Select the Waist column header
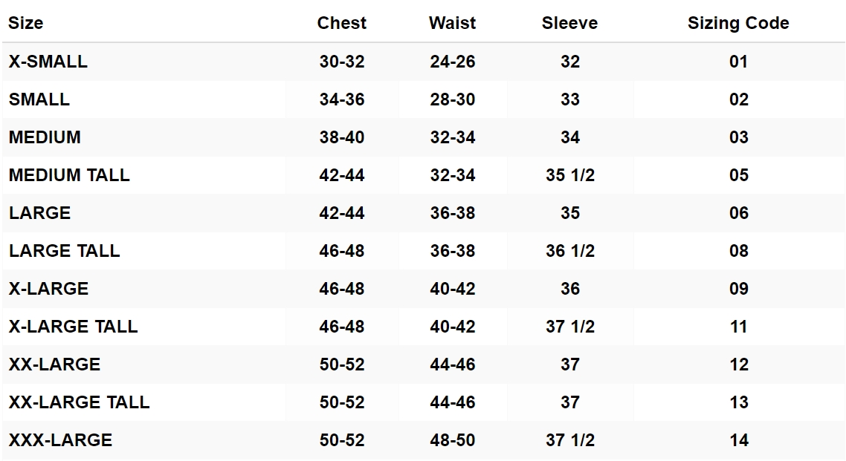This screenshot has width=846, height=461. (452, 23)
